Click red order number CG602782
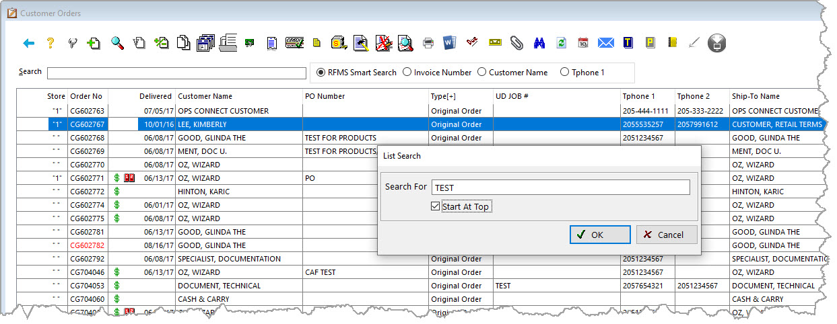 tap(88, 245)
